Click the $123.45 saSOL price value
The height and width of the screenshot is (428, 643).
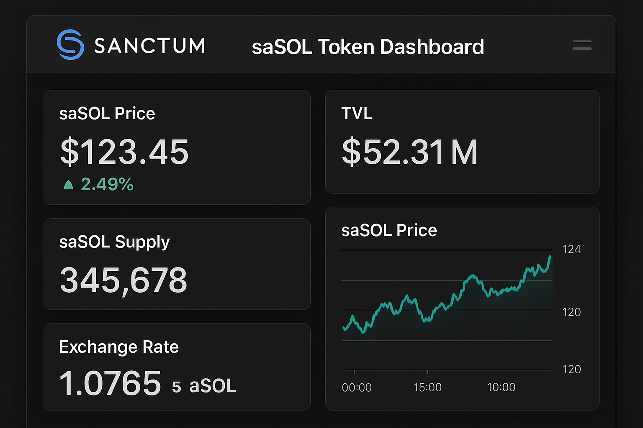click(x=123, y=153)
